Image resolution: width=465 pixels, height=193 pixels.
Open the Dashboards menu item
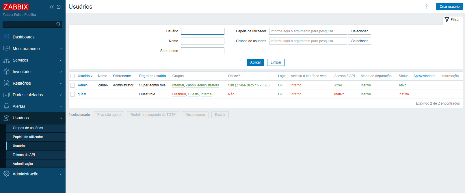click(33, 37)
